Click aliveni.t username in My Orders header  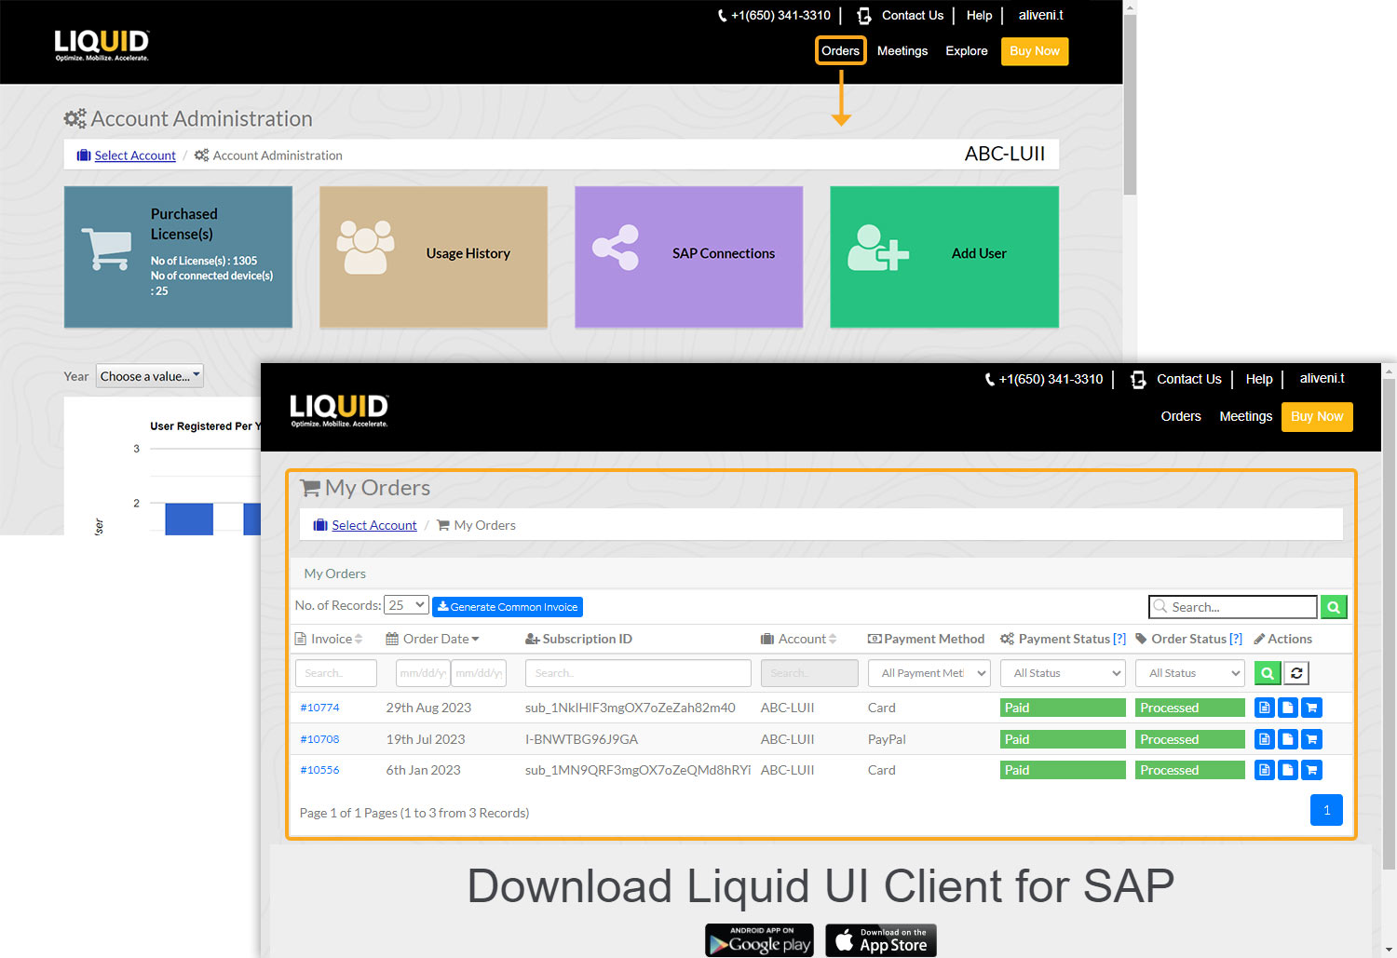coord(1322,379)
